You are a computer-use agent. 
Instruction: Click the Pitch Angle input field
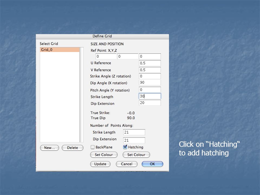tap(150, 90)
